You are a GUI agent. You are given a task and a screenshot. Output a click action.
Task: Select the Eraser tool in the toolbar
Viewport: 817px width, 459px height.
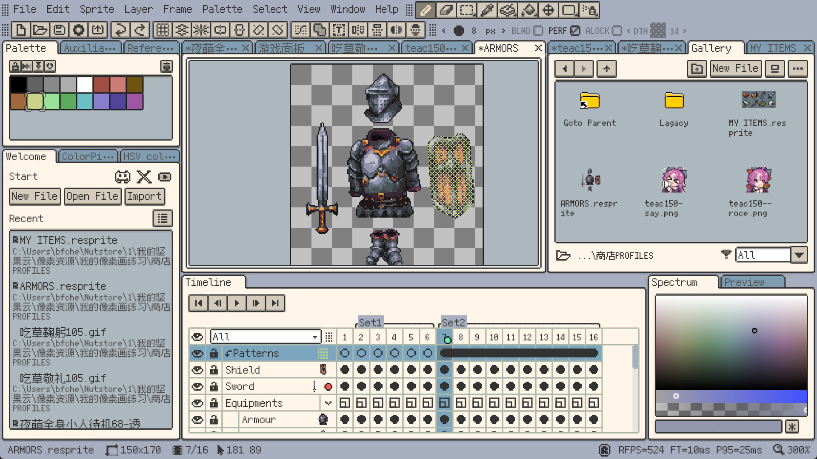[x=446, y=9]
